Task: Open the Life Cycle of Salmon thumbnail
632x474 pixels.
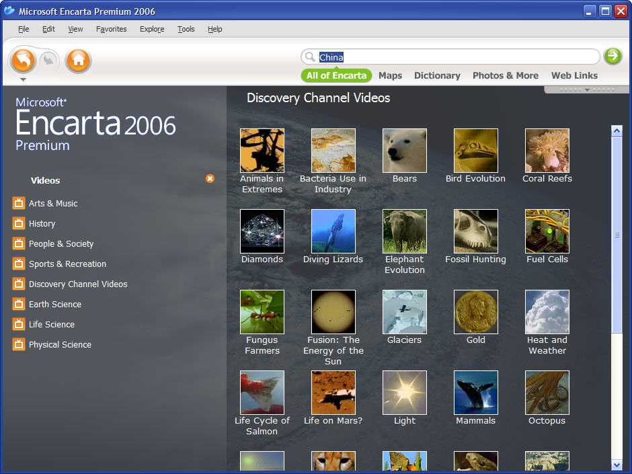Action: 262,392
